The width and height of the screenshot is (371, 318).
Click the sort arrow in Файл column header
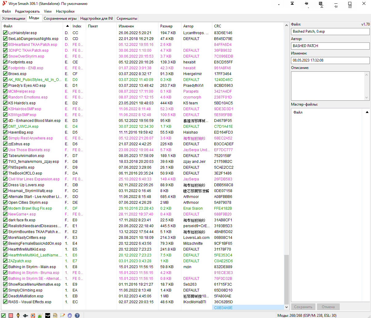[67, 26]
